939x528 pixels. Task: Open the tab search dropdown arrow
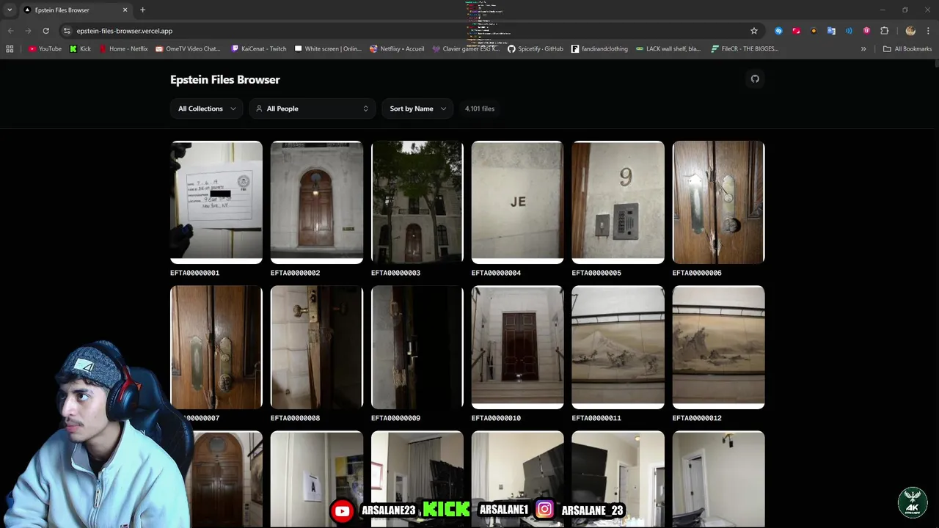(x=10, y=10)
